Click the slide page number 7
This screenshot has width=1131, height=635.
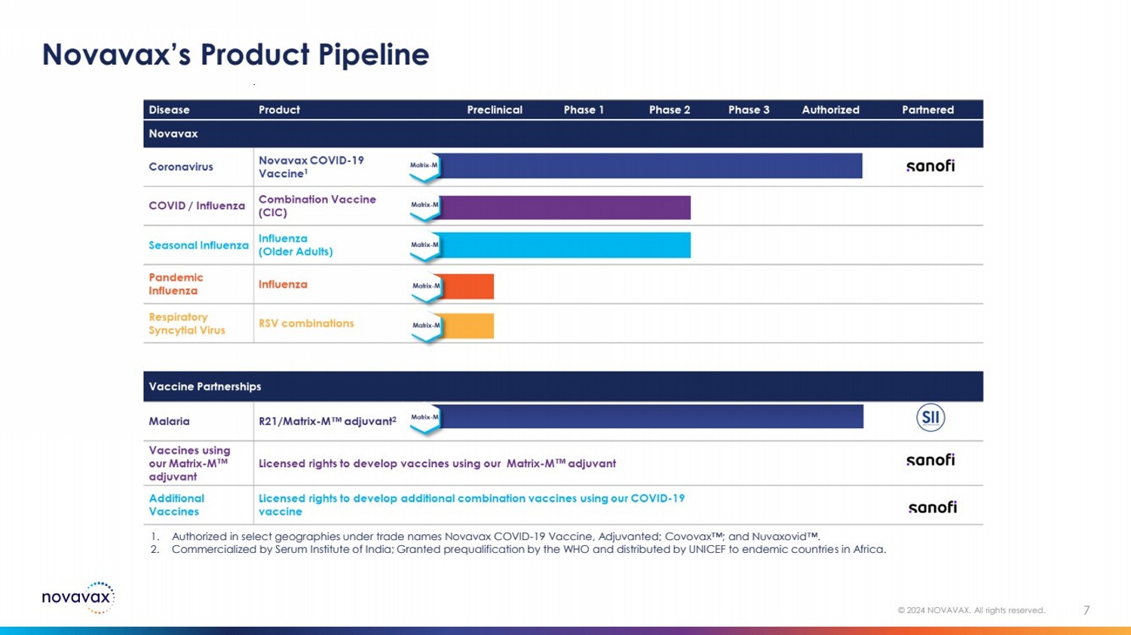1087,610
